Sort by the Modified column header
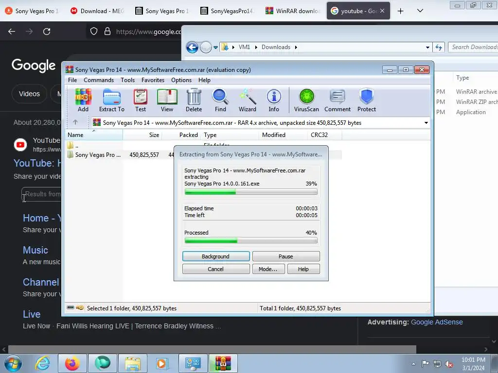The image size is (498, 373). point(284,135)
